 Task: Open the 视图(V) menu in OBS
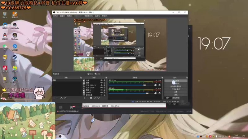click(69, 16)
